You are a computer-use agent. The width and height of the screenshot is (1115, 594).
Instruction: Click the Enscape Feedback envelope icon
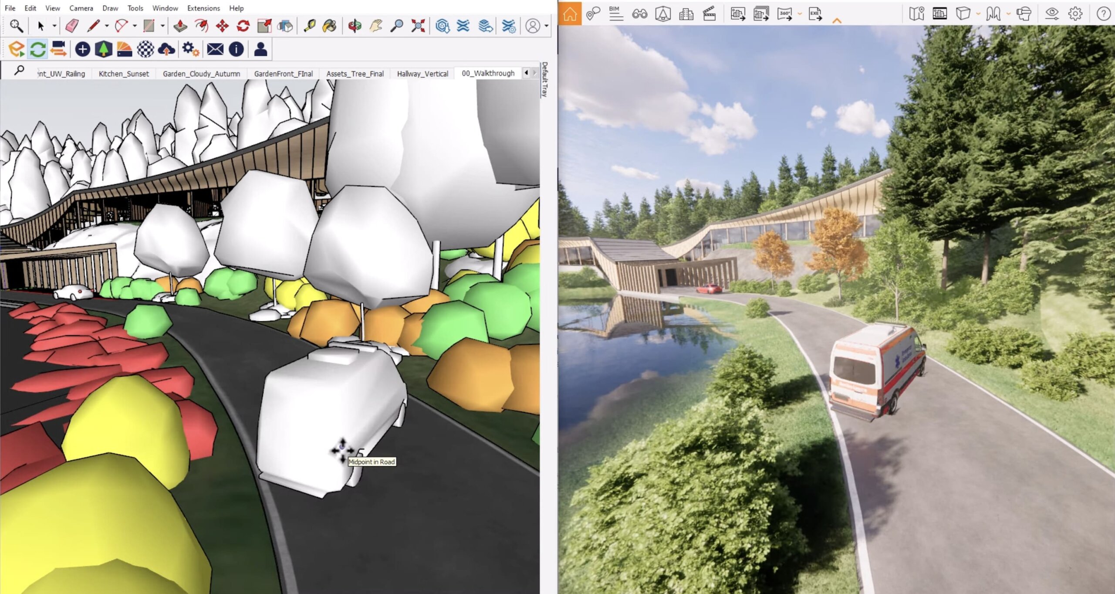pos(215,49)
